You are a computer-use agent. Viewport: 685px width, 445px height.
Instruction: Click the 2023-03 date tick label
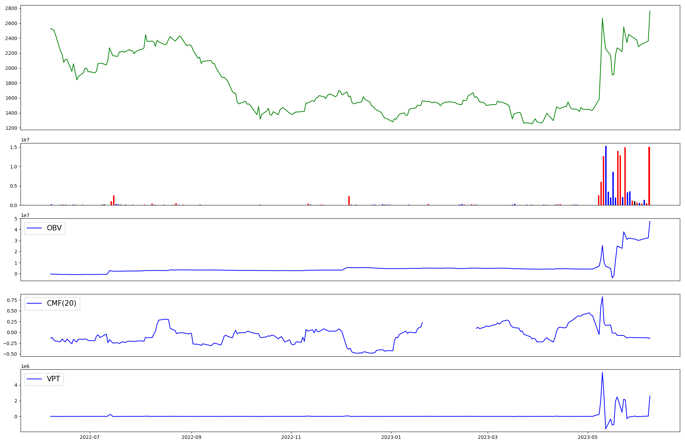[488, 437]
